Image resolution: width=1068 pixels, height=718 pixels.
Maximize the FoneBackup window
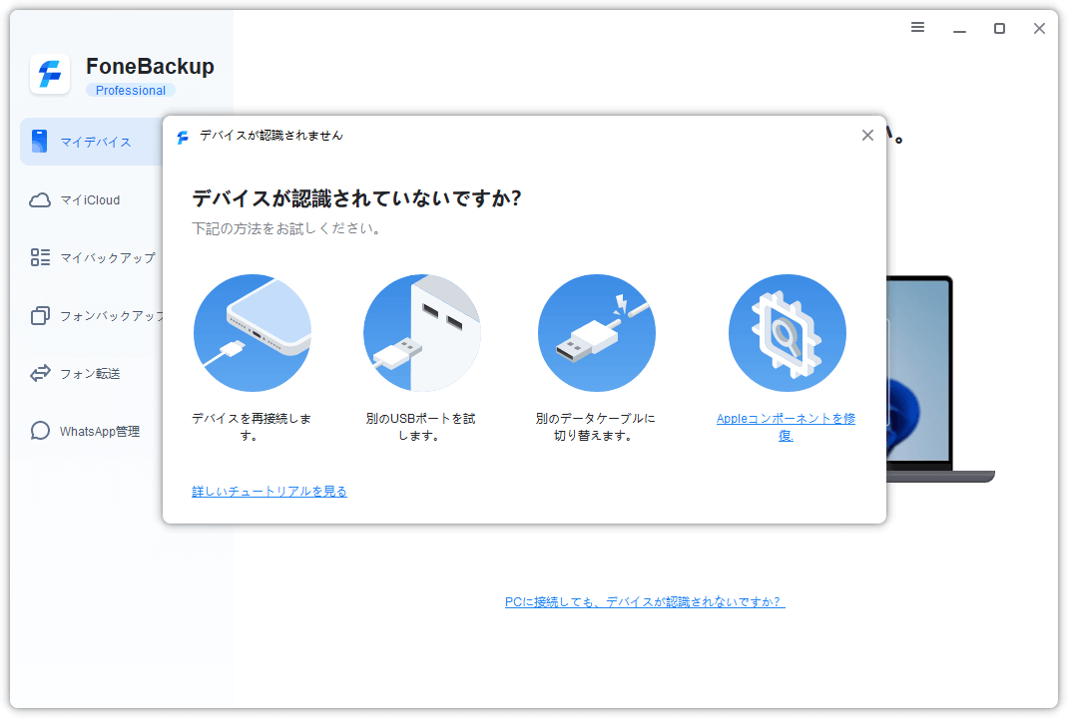999,28
